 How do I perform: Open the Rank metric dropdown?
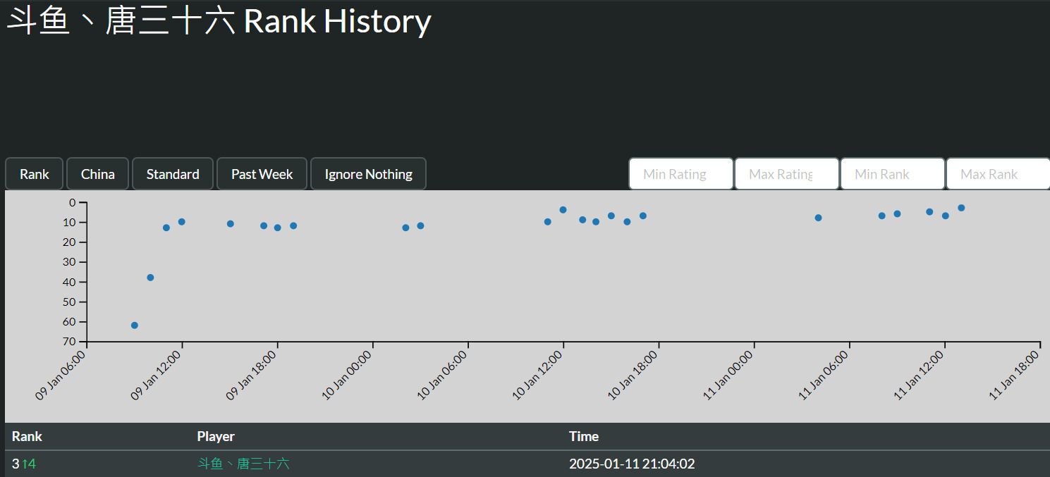tap(34, 174)
